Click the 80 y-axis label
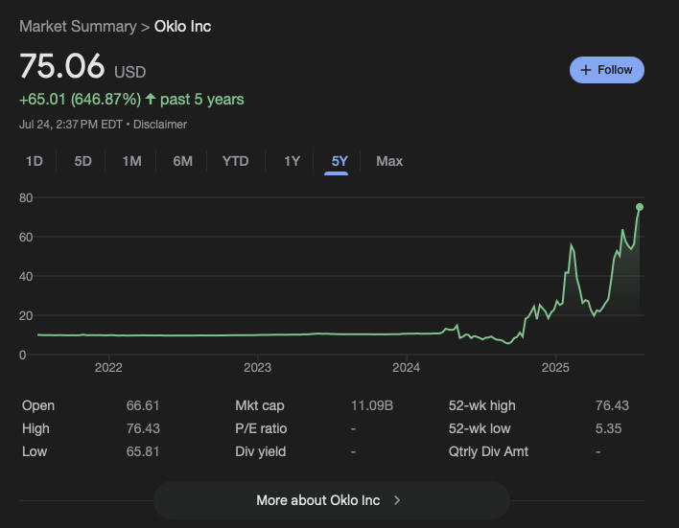This screenshot has width=679, height=528. coord(26,197)
